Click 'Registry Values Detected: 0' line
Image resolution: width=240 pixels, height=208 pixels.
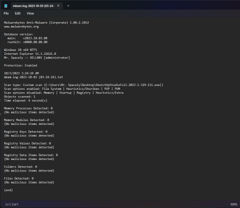[x=27, y=143]
